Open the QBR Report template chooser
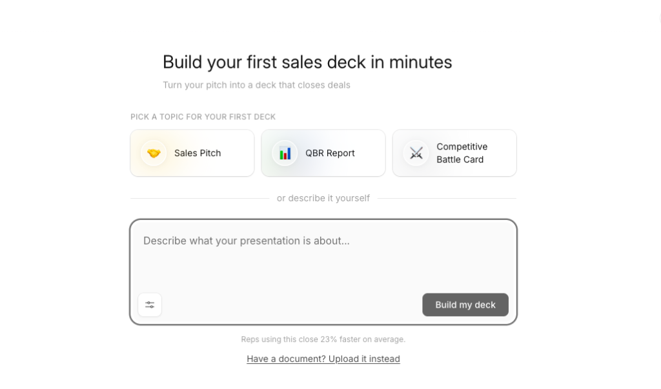This screenshot has height=389, width=661. click(x=323, y=153)
